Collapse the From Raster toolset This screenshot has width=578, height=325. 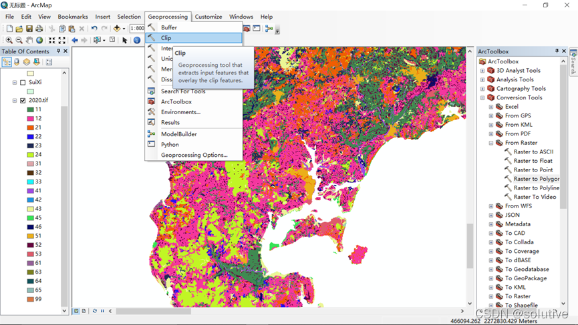(x=491, y=143)
